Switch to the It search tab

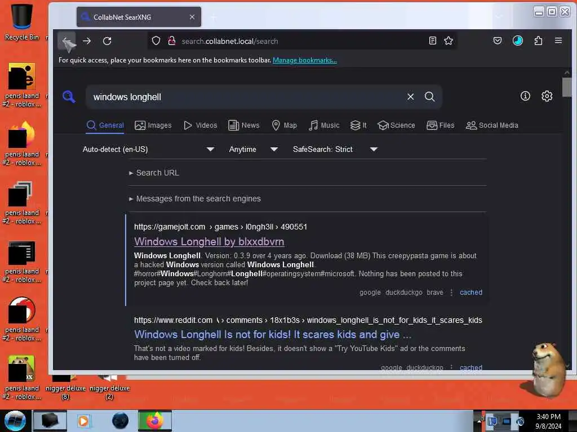[x=358, y=125]
